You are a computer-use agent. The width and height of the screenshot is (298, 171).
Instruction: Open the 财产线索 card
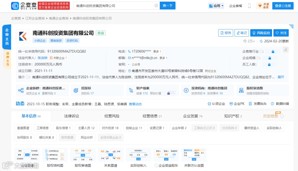[152, 91]
